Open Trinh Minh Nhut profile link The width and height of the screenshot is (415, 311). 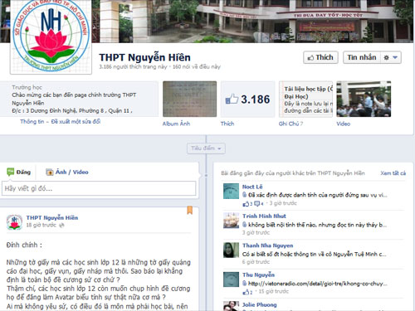[264, 216]
